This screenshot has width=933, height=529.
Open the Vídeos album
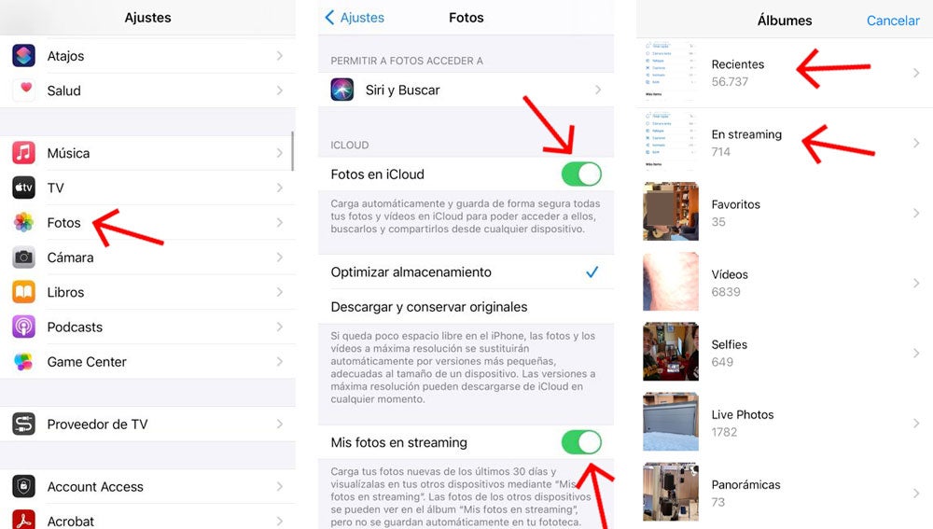785,283
